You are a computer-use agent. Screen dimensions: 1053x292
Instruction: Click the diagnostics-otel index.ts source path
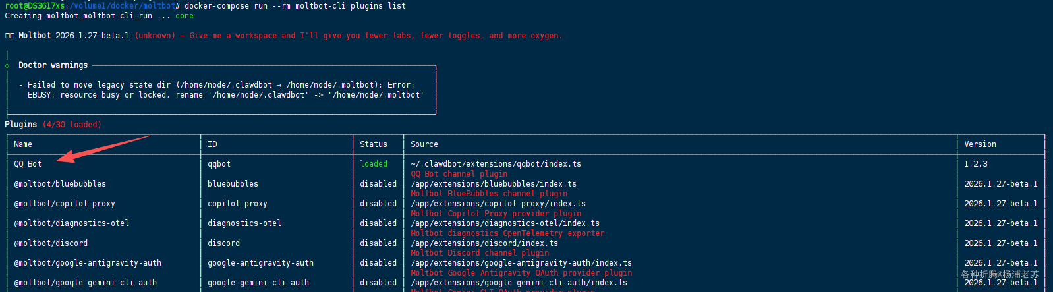point(505,223)
